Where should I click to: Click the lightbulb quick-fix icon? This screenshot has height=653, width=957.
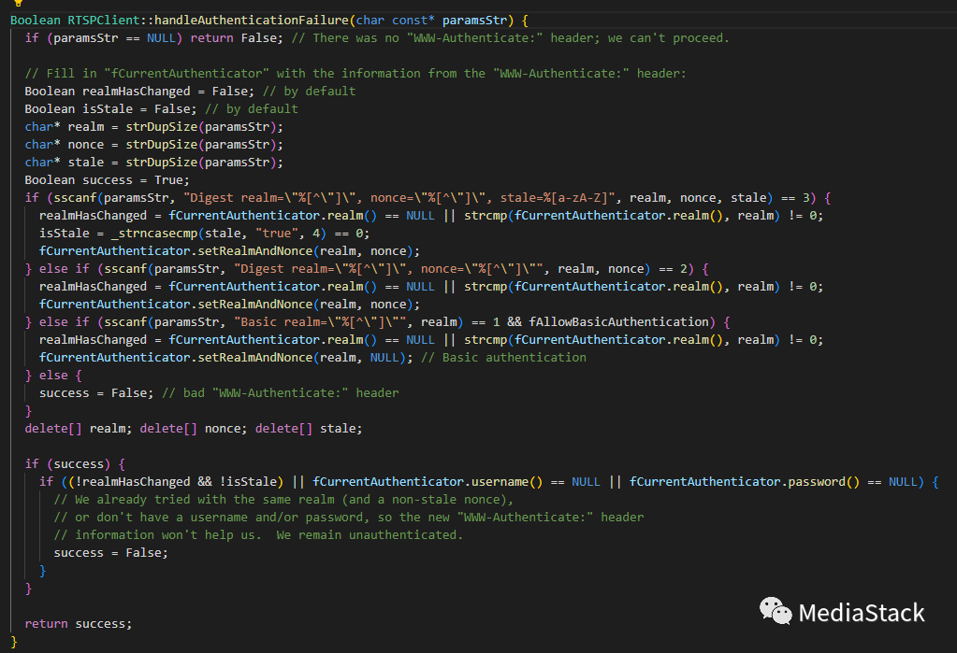point(18,4)
